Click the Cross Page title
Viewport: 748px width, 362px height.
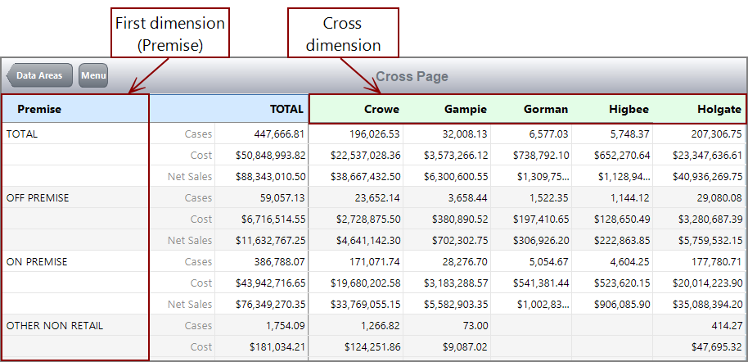(412, 76)
